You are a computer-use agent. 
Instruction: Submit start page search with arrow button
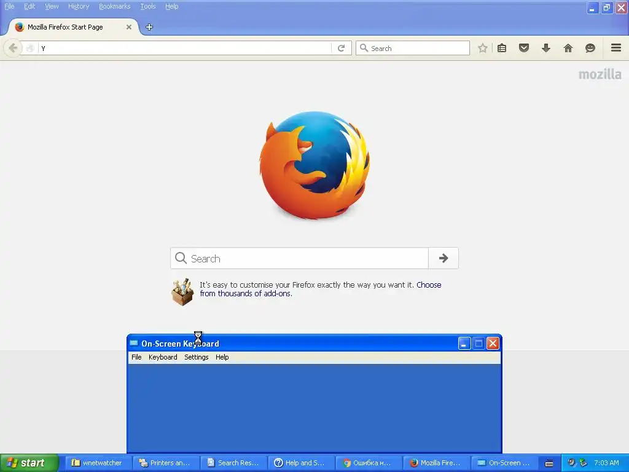(443, 258)
